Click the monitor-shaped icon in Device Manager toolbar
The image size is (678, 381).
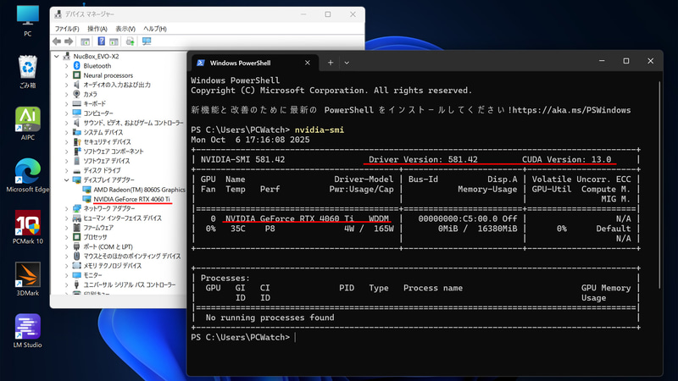(x=147, y=41)
